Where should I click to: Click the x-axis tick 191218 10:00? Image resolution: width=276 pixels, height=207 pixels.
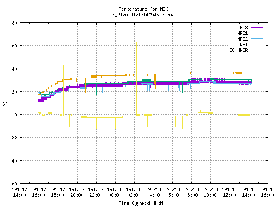coord(210,192)
